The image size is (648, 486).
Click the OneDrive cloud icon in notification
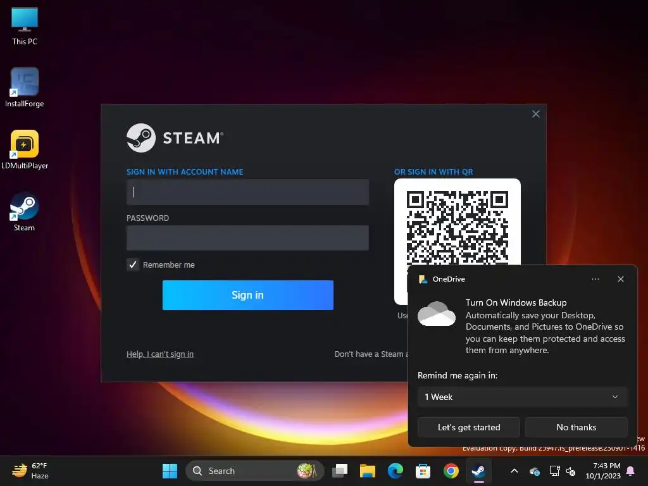pos(437,314)
